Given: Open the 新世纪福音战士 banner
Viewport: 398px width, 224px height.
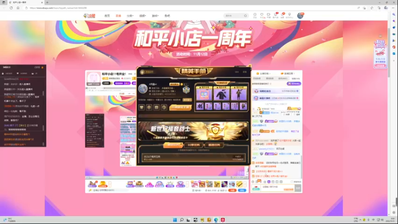Looking at the screenshot, I should point(193,131).
